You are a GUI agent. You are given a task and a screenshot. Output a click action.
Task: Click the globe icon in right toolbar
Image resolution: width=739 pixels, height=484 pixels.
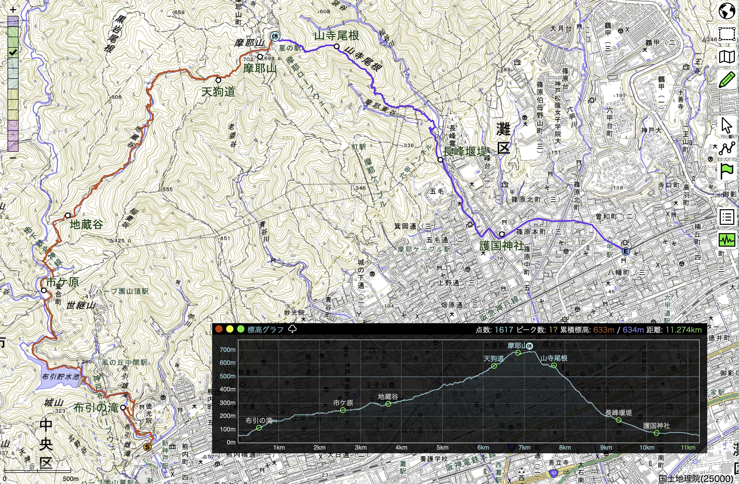pos(727,11)
